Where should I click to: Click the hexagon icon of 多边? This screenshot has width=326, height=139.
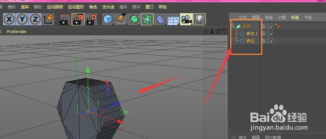[242, 41]
